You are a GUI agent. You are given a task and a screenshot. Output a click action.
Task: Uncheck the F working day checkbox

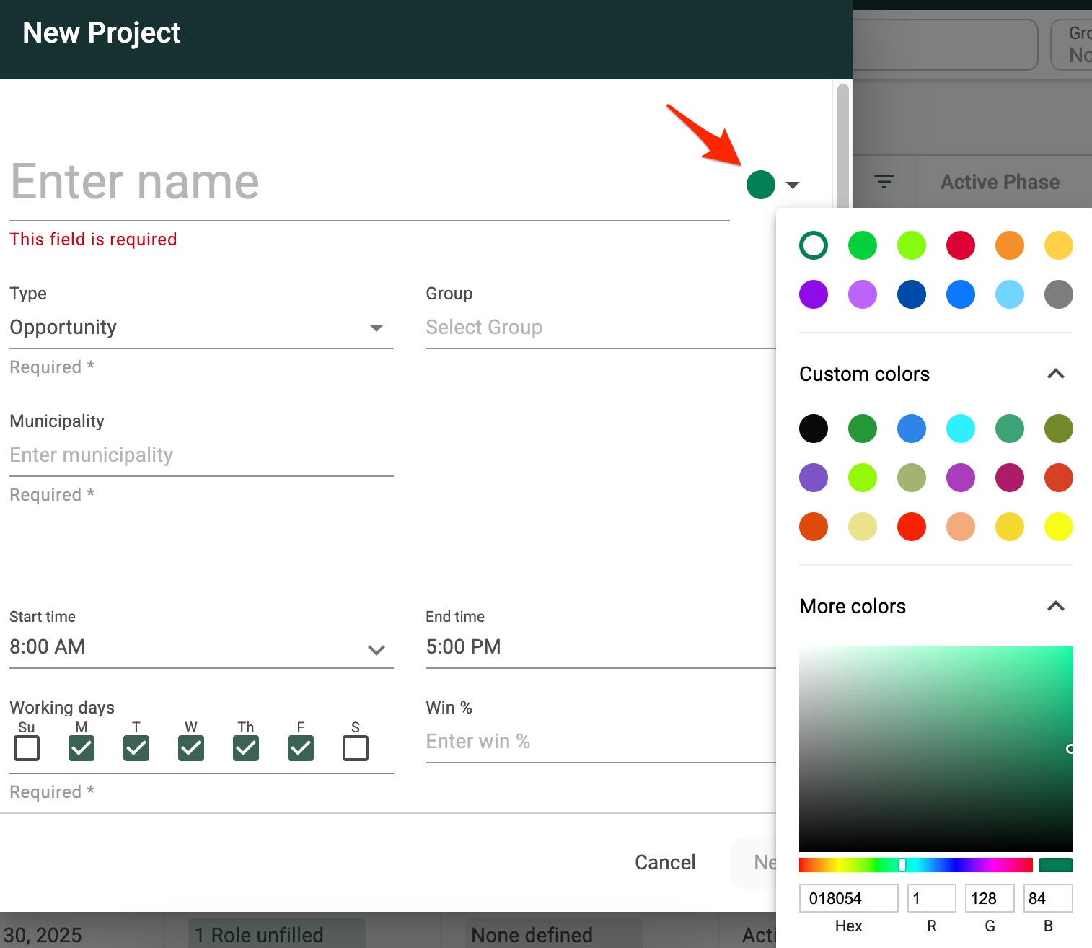301,748
